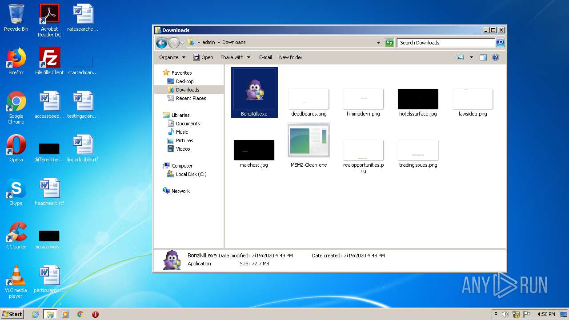
Task: Open the Start menu
Action: click(12, 314)
